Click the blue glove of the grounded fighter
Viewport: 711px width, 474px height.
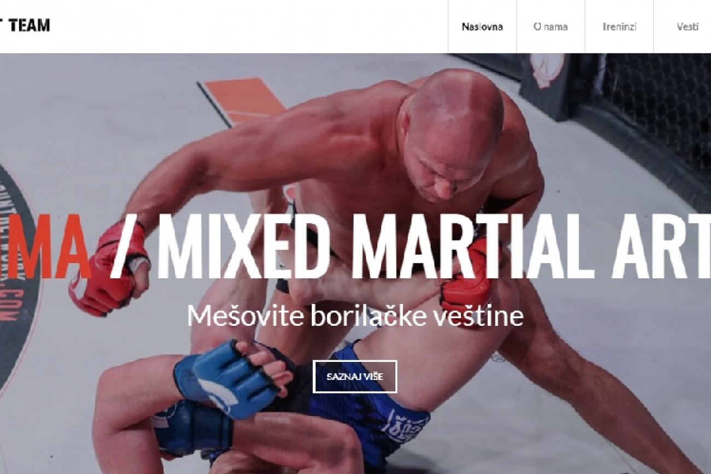[x=225, y=379]
